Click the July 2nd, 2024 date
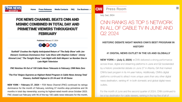 click(107, 15)
